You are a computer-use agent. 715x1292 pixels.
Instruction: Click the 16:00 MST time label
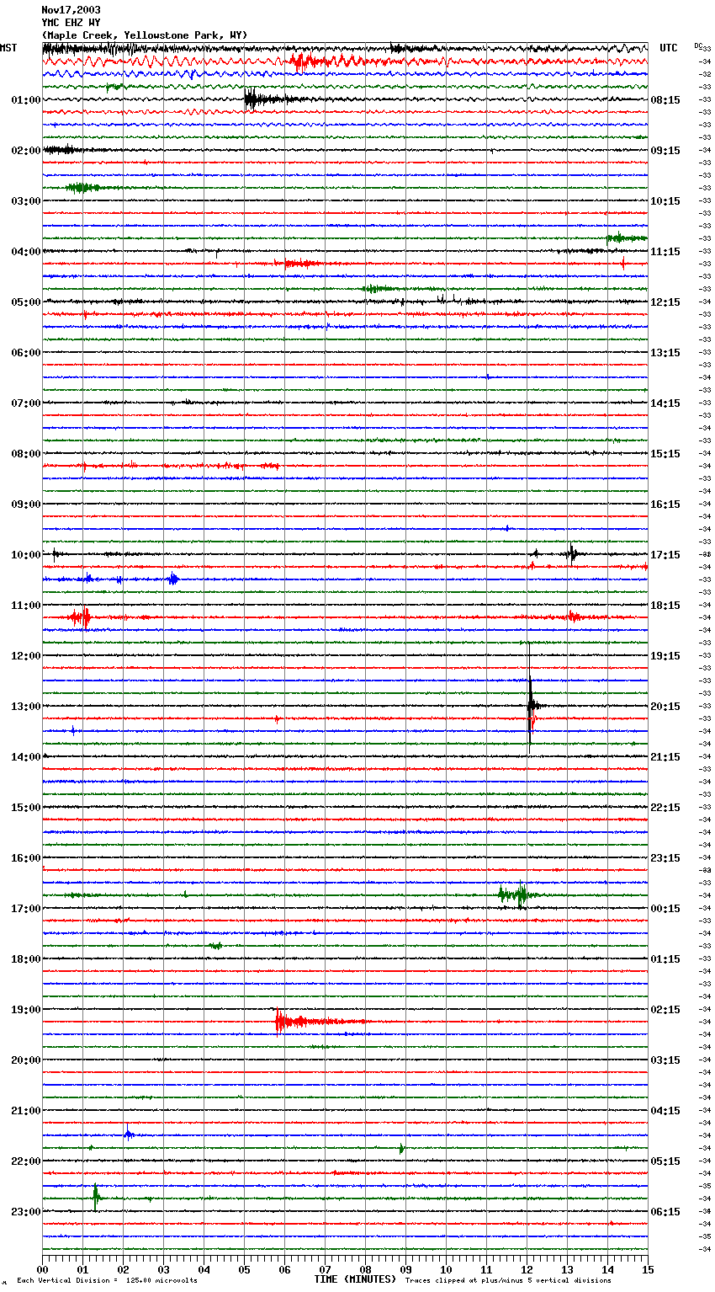coord(26,858)
